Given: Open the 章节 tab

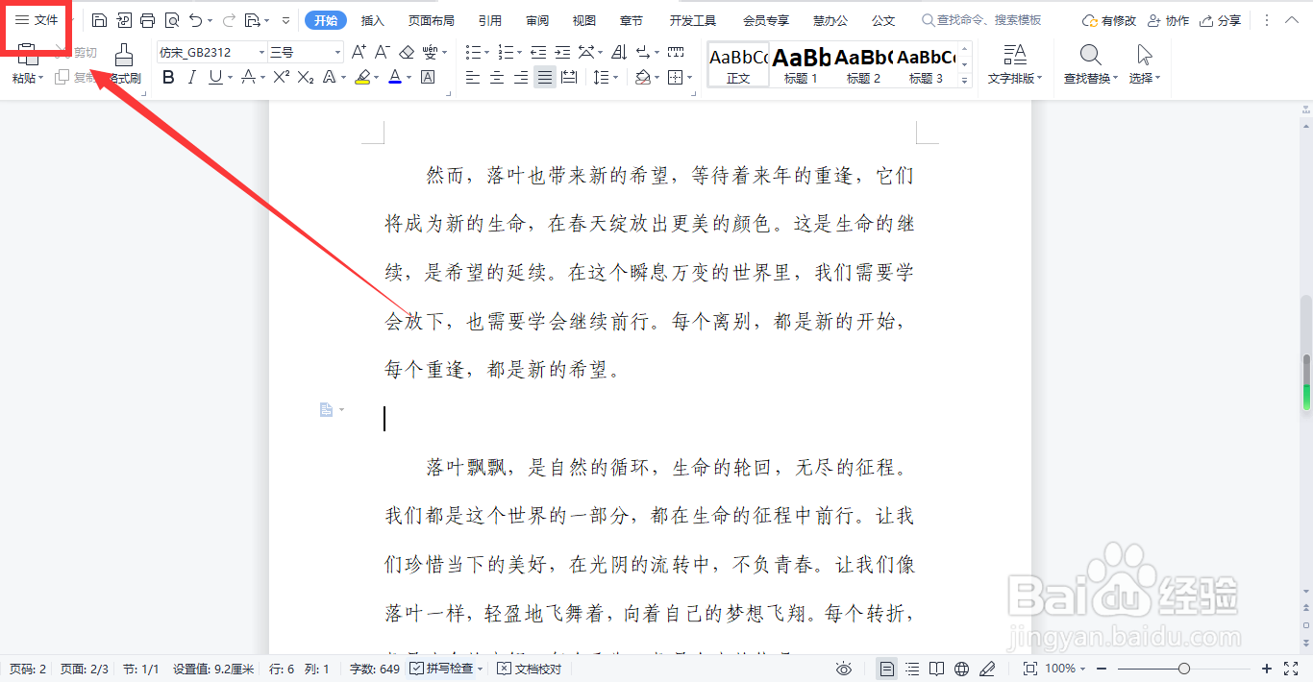Looking at the screenshot, I should pyautogui.click(x=631, y=20).
